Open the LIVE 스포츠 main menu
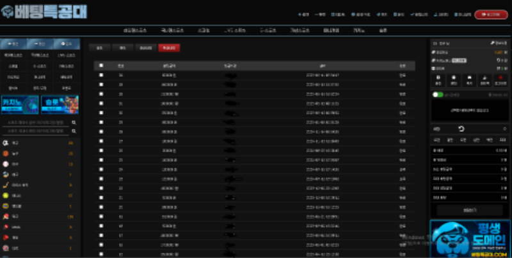The height and width of the screenshot is (258, 512). coord(234,30)
